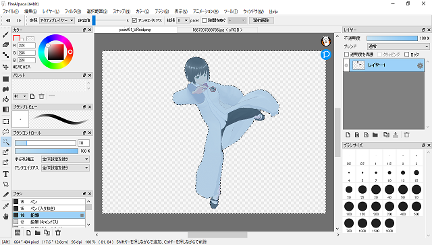Image resolution: width=432 pixels, height=245 pixels.
Task: Select the rectangular Selection tool
Action: [5, 121]
